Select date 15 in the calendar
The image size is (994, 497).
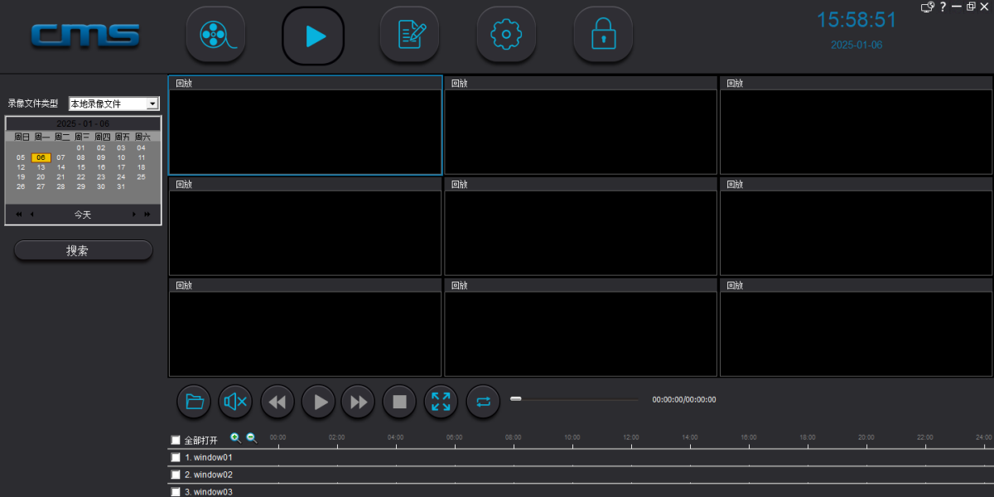[x=81, y=167]
